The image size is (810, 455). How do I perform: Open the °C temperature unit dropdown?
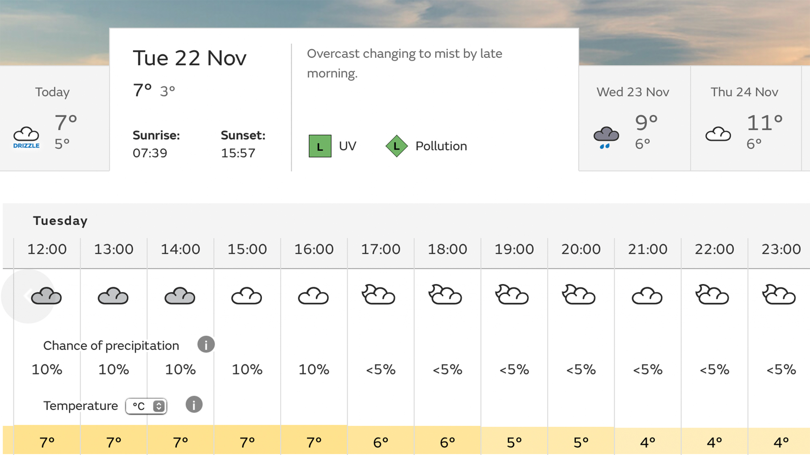(146, 406)
